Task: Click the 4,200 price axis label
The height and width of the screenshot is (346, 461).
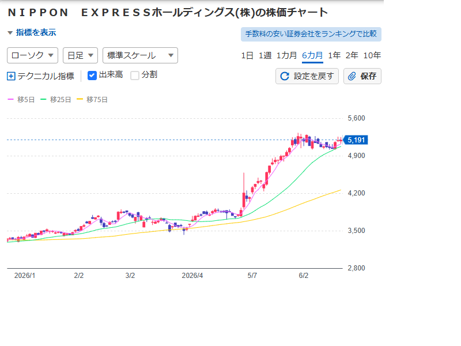Action: [356, 193]
